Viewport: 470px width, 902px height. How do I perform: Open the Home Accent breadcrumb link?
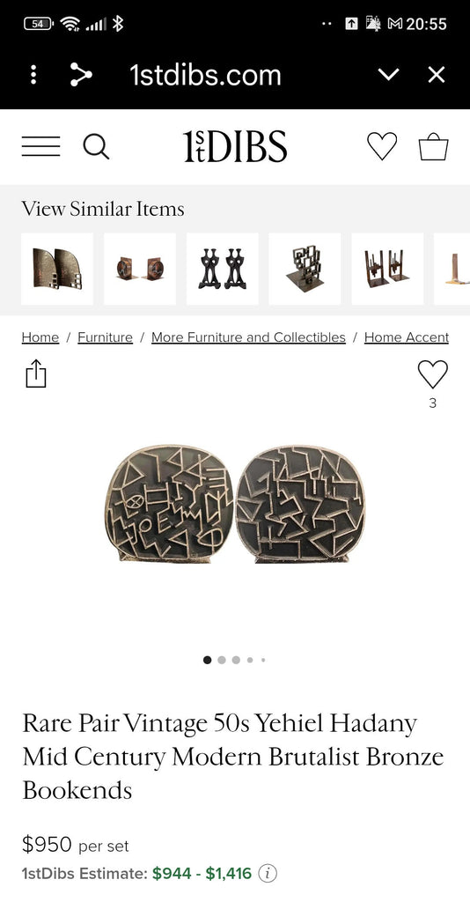[x=407, y=337]
